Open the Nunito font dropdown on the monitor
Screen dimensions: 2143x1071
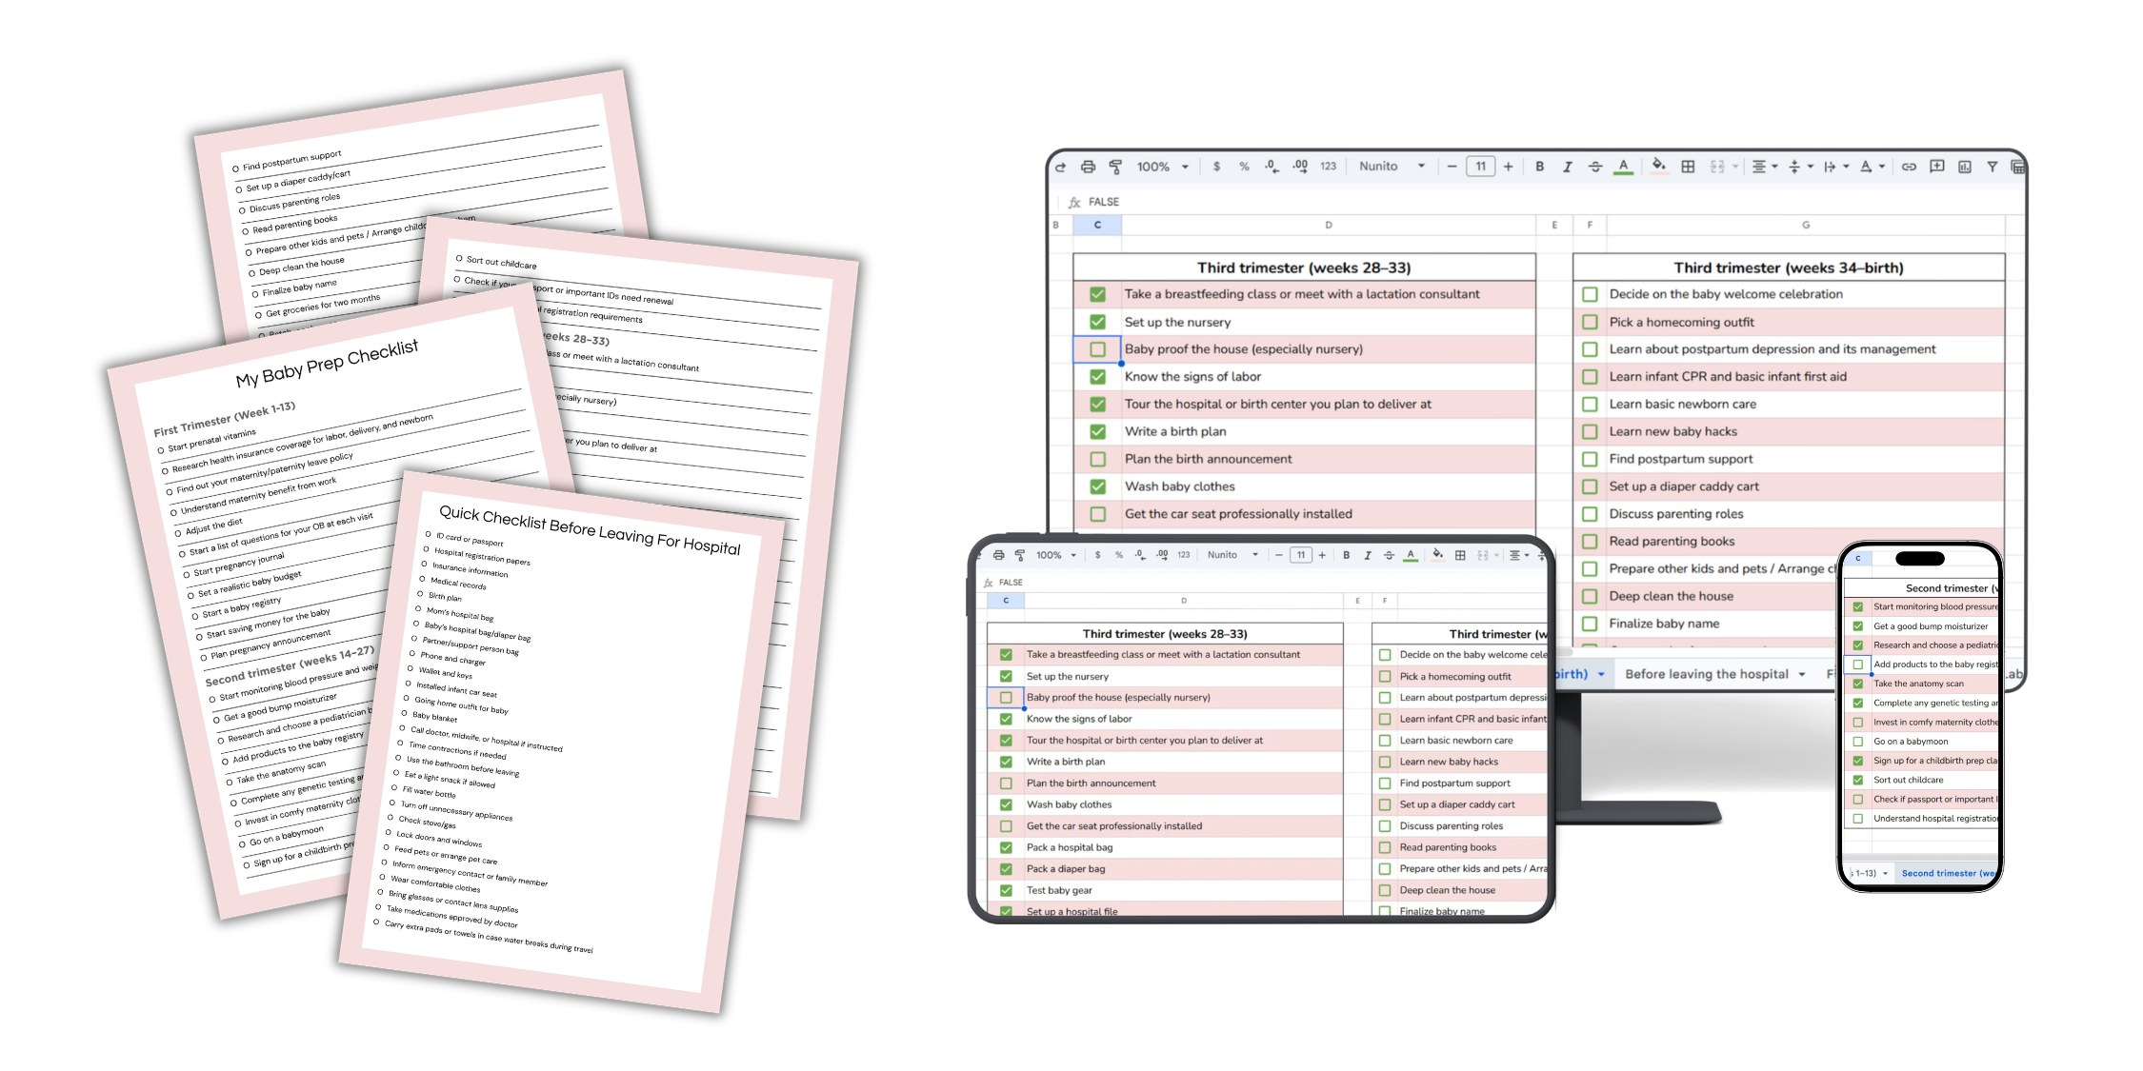[x=1392, y=167]
